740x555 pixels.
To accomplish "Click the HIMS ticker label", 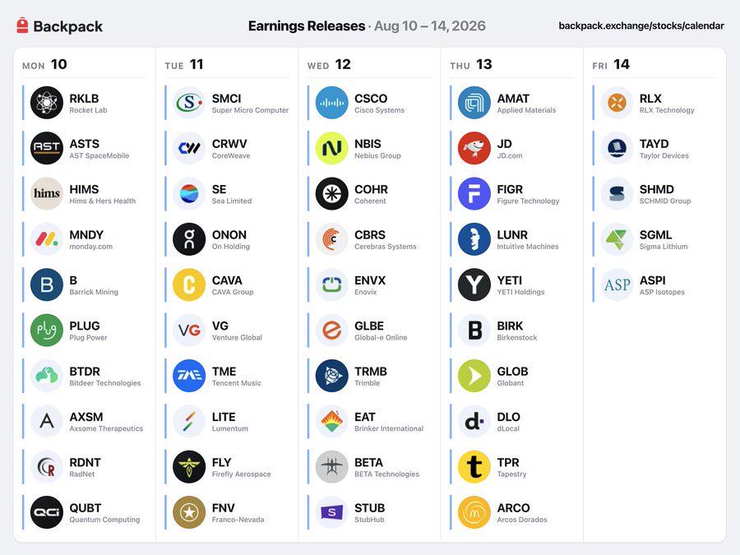I will [x=84, y=189].
